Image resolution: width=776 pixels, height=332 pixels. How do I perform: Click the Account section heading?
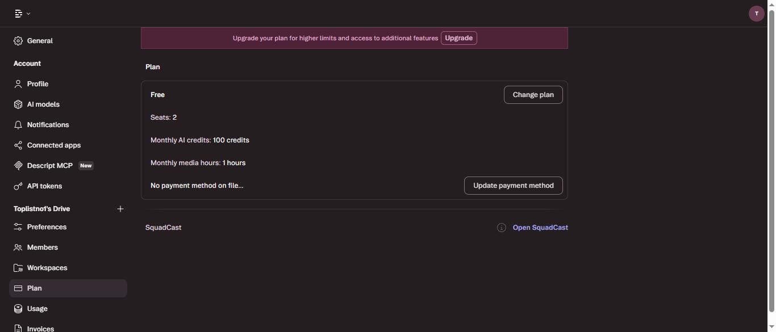(27, 64)
